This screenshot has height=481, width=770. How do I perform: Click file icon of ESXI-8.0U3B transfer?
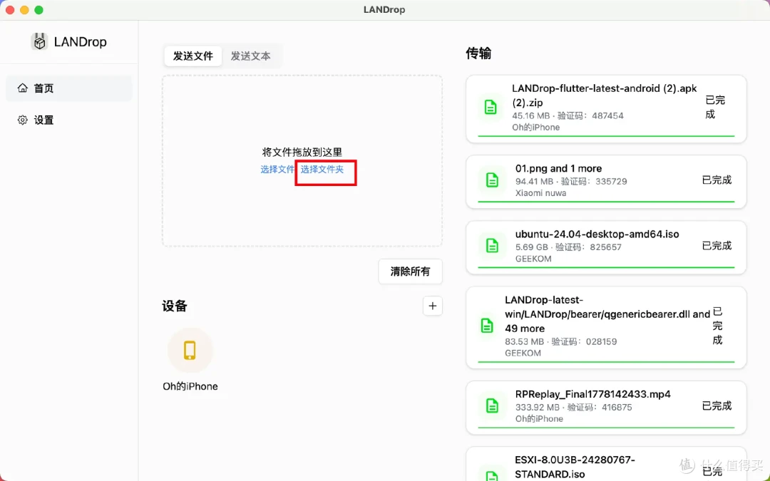[x=492, y=475]
